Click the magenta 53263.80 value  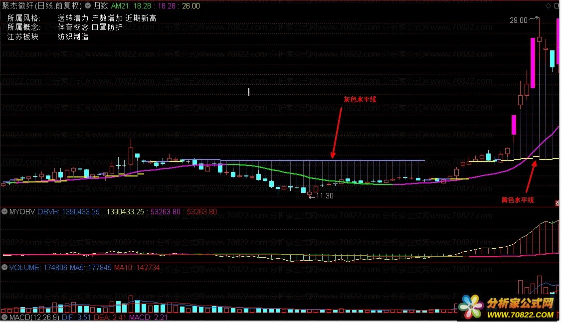(x=165, y=212)
